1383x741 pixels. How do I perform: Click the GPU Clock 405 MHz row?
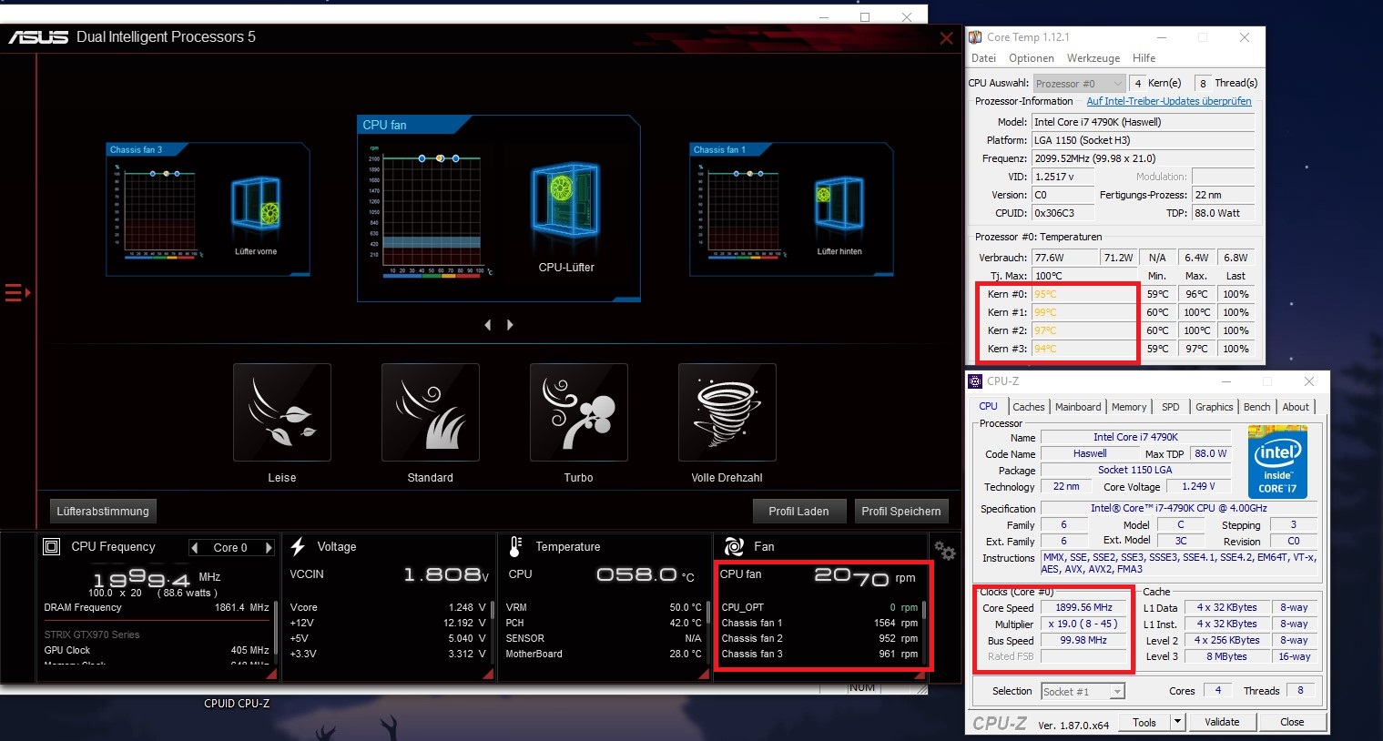coord(157,650)
